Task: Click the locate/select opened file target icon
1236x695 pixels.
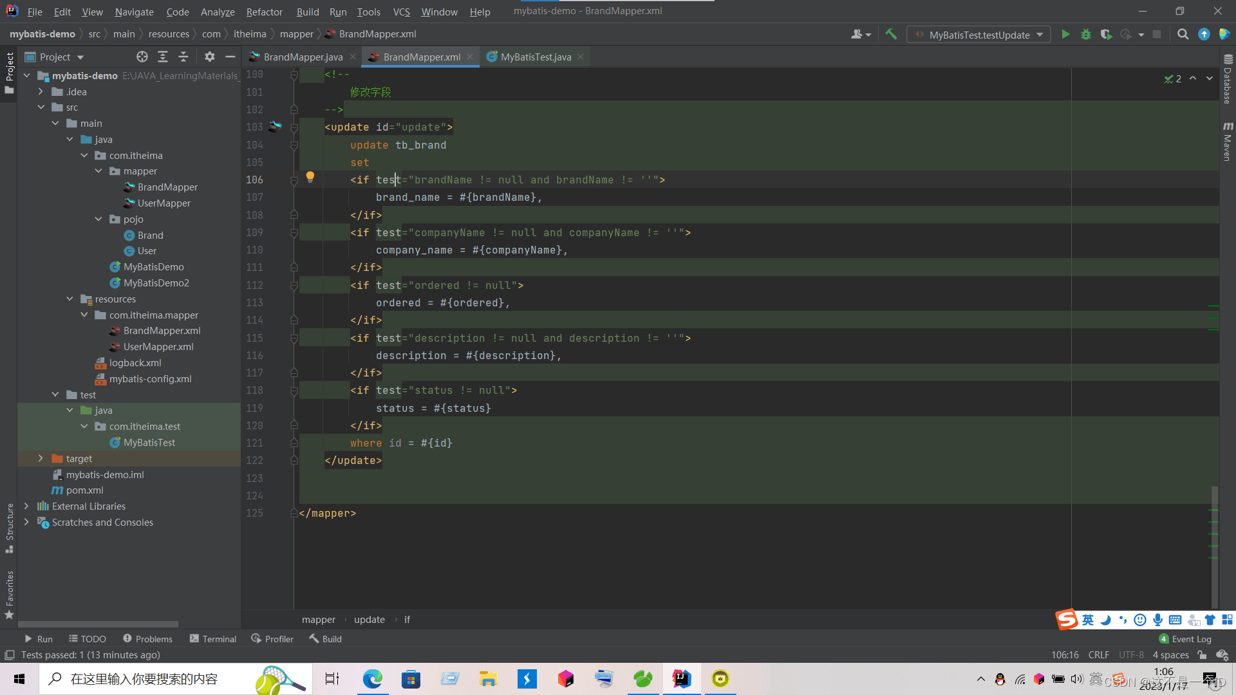Action: pos(142,57)
